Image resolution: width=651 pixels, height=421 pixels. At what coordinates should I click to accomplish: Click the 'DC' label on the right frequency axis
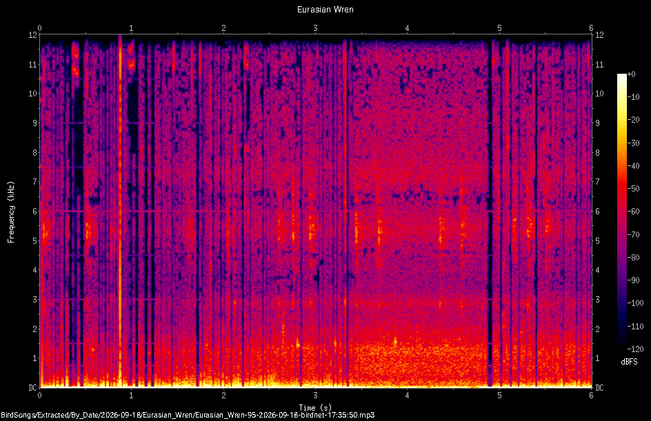(x=599, y=388)
